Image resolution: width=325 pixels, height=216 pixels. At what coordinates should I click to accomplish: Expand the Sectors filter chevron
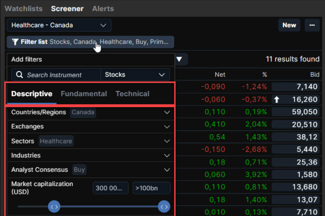167,141
